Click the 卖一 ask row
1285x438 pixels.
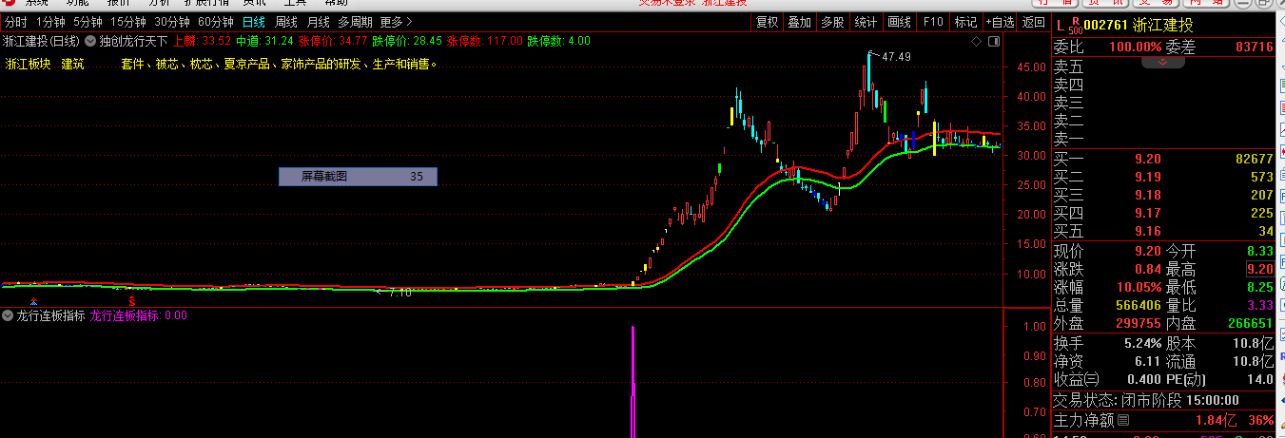click(1163, 139)
